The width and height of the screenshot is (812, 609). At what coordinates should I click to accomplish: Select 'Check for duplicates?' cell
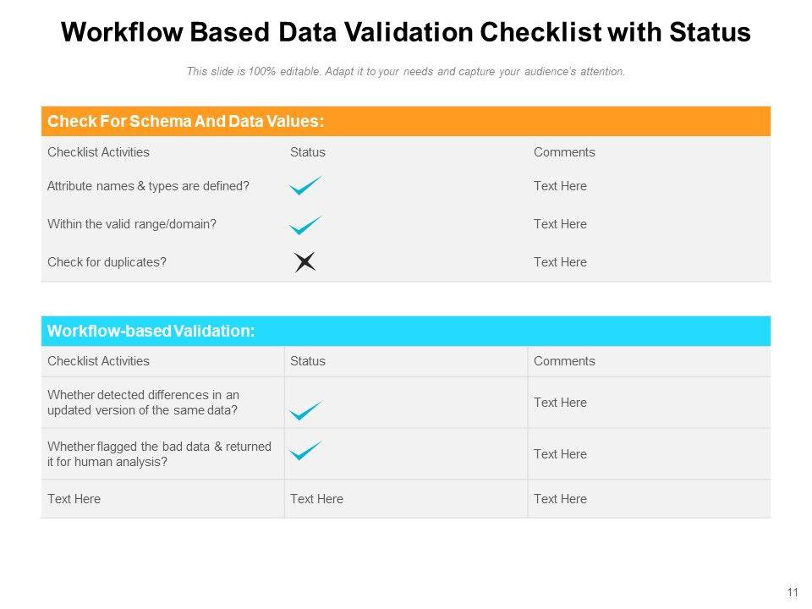point(107,262)
